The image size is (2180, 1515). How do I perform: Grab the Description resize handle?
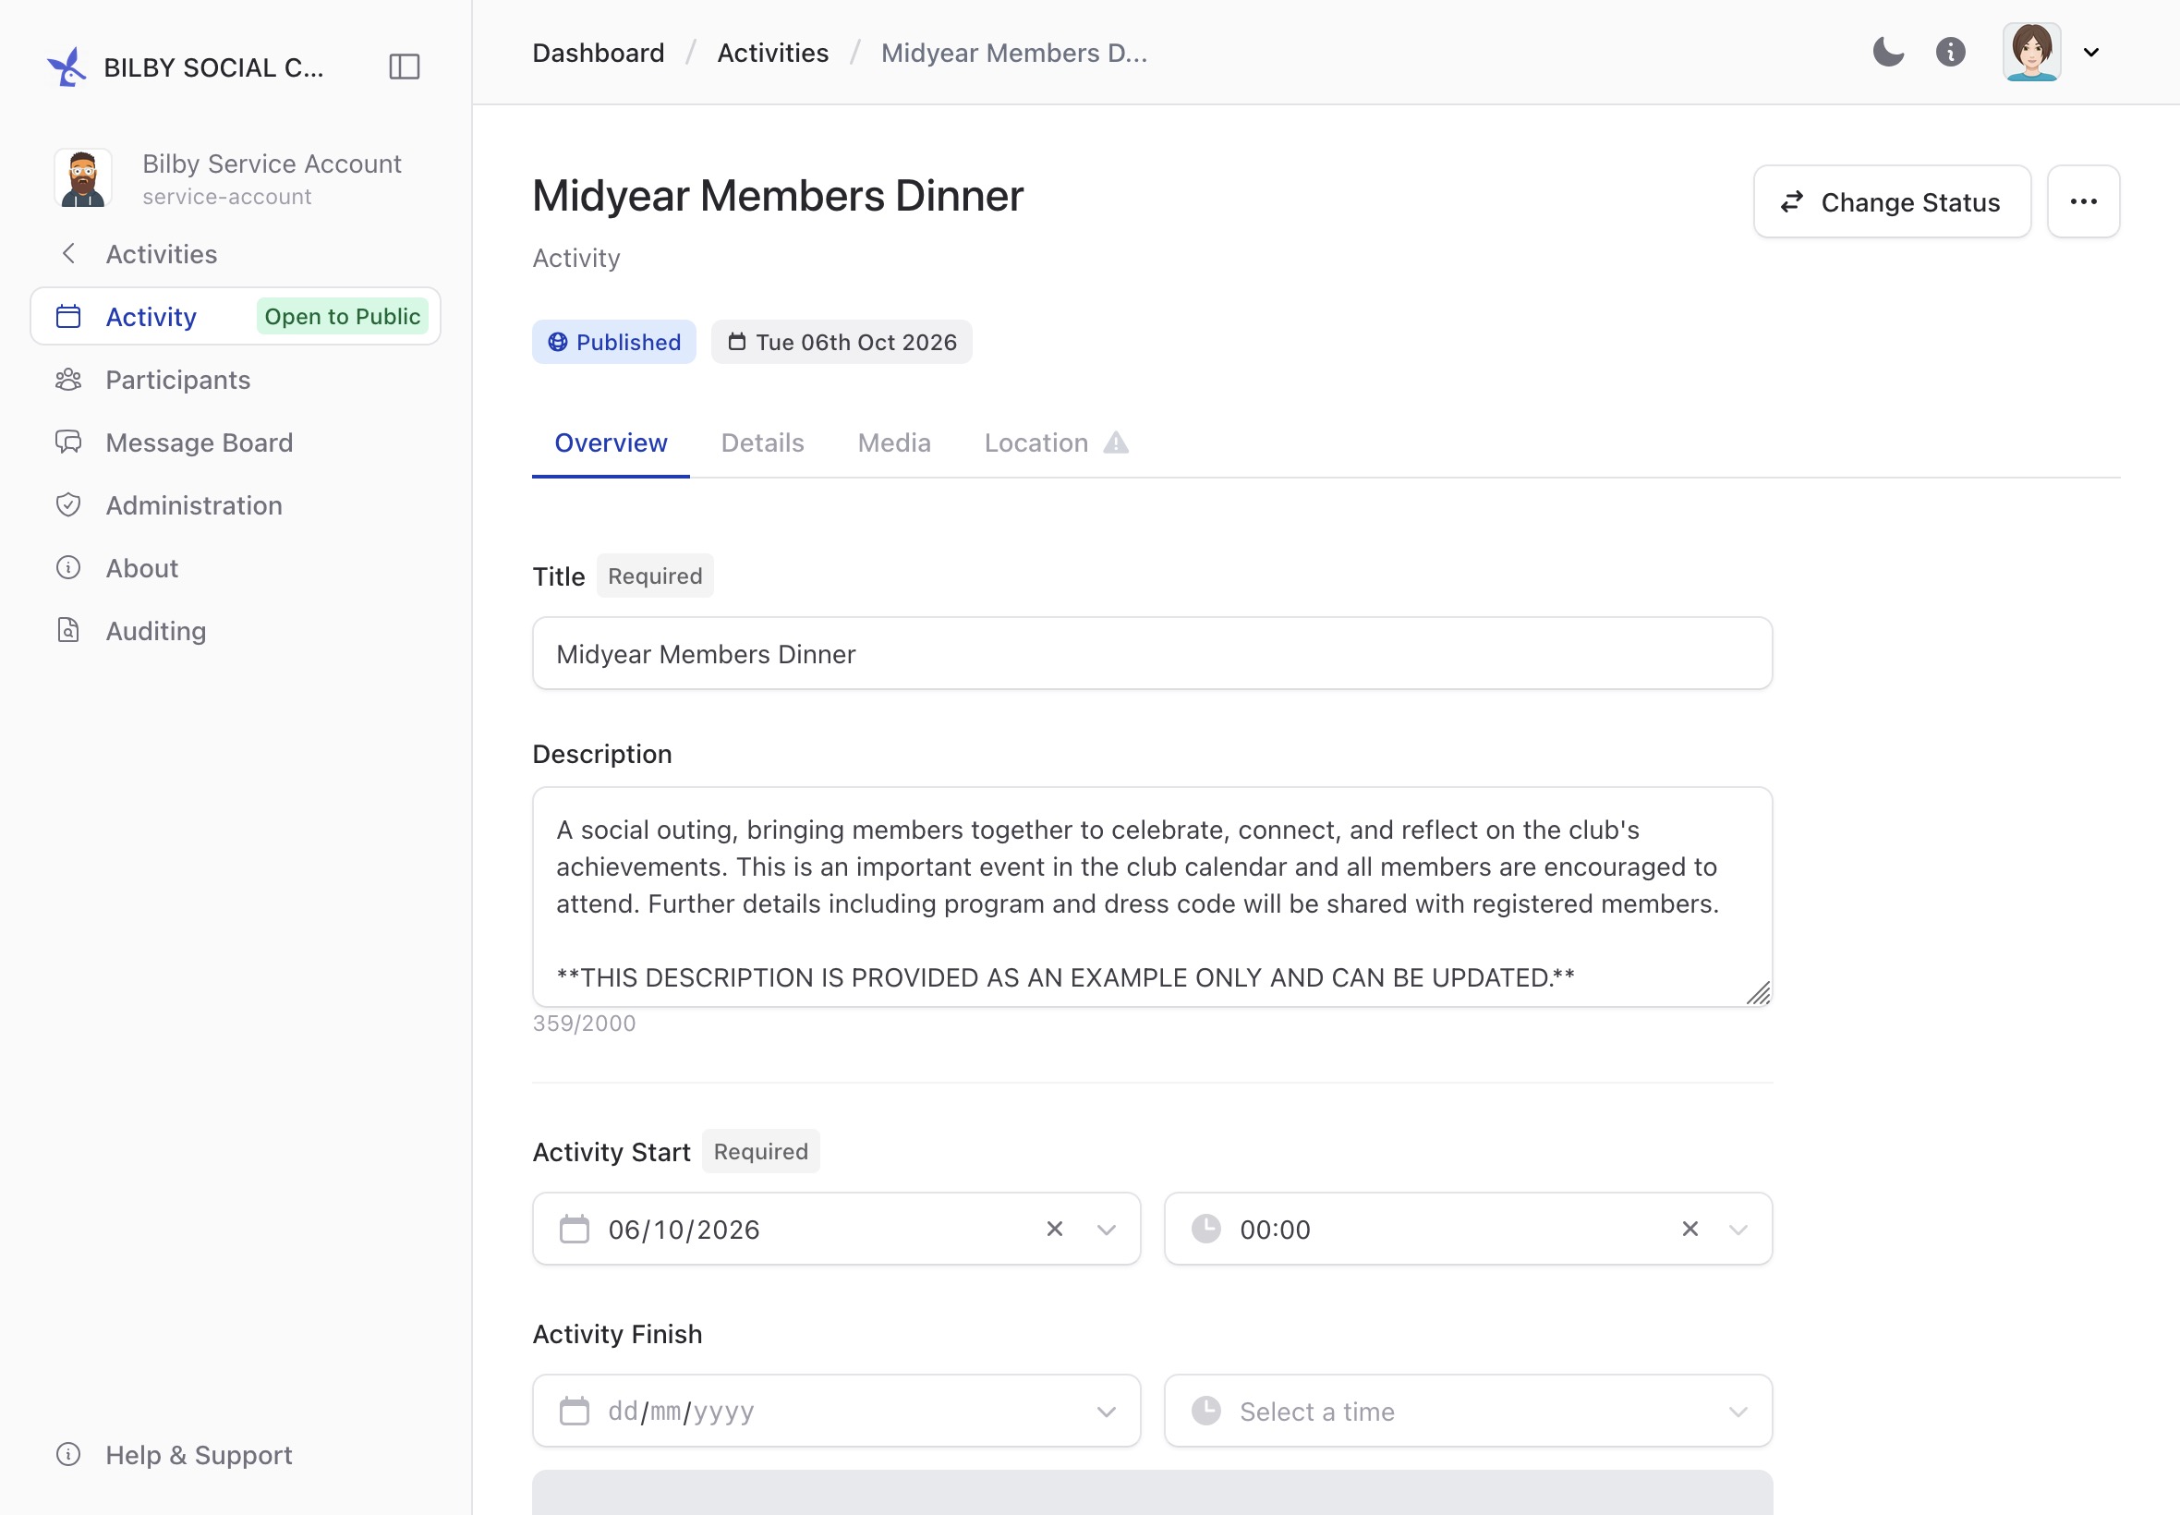[1759, 993]
